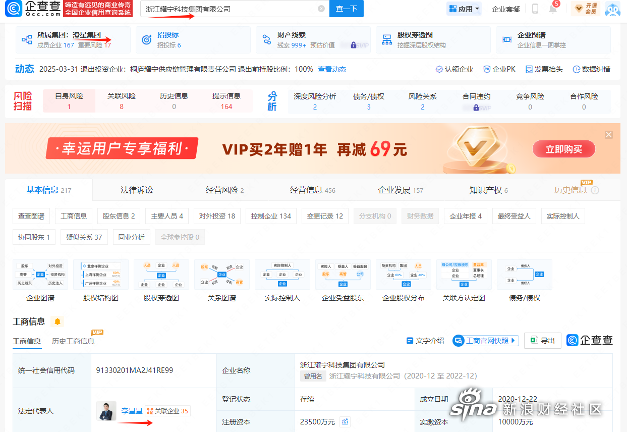Open the user avatar in header

pyautogui.click(x=612, y=9)
